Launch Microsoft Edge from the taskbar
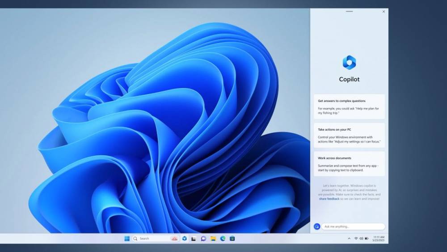The height and width of the screenshot is (252, 447). click(223, 239)
